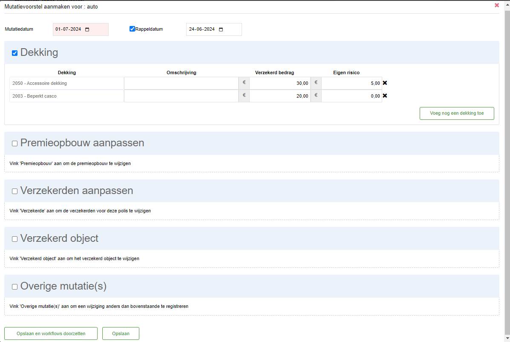Image resolution: width=510 pixels, height=342 pixels.
Task: Click the Verzekerden aanpassen heading
Action: click(x=77, y=191)
